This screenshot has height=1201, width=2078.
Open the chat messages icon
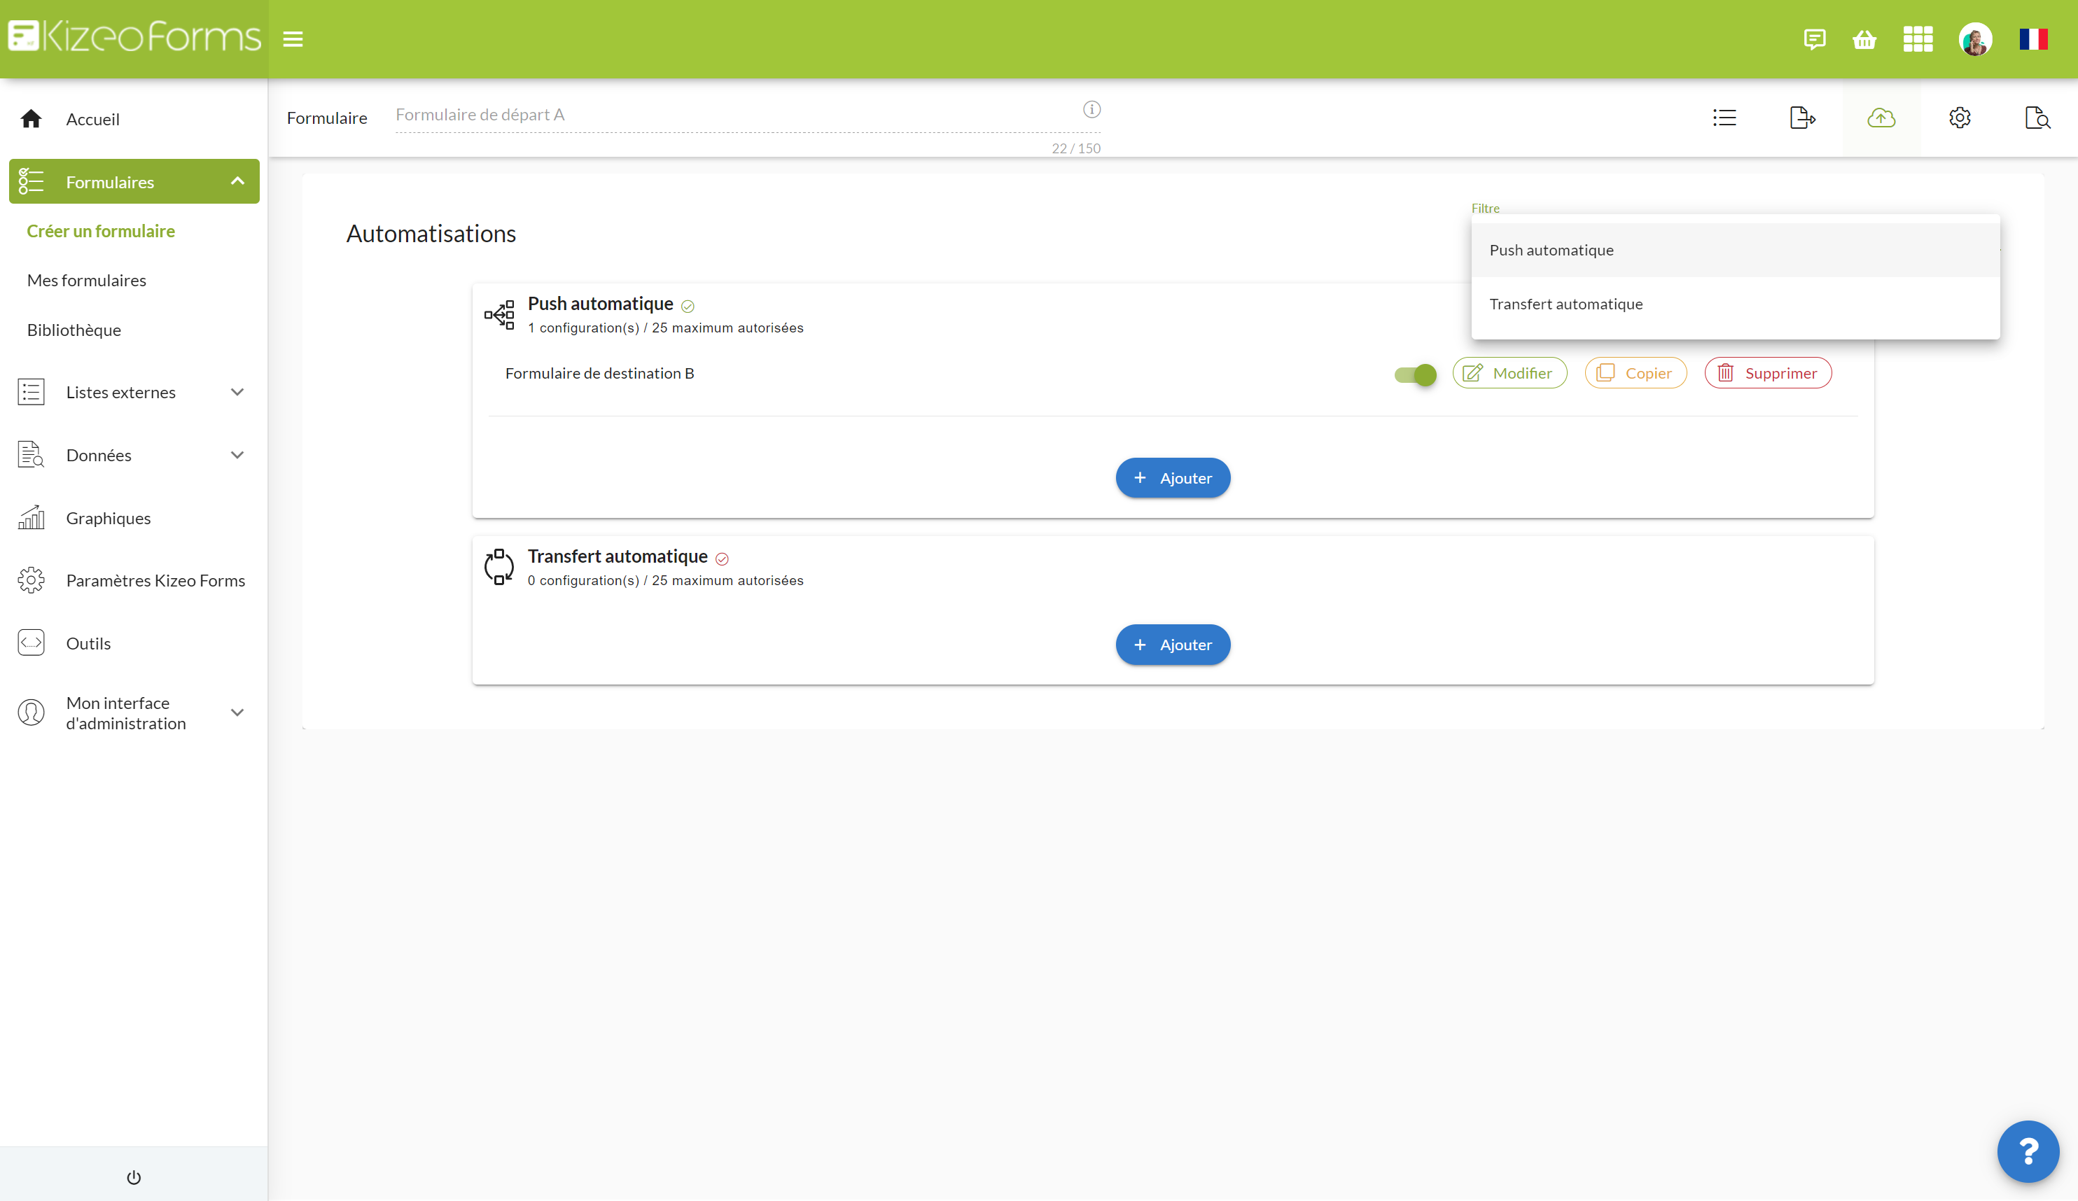point(1814,38)
